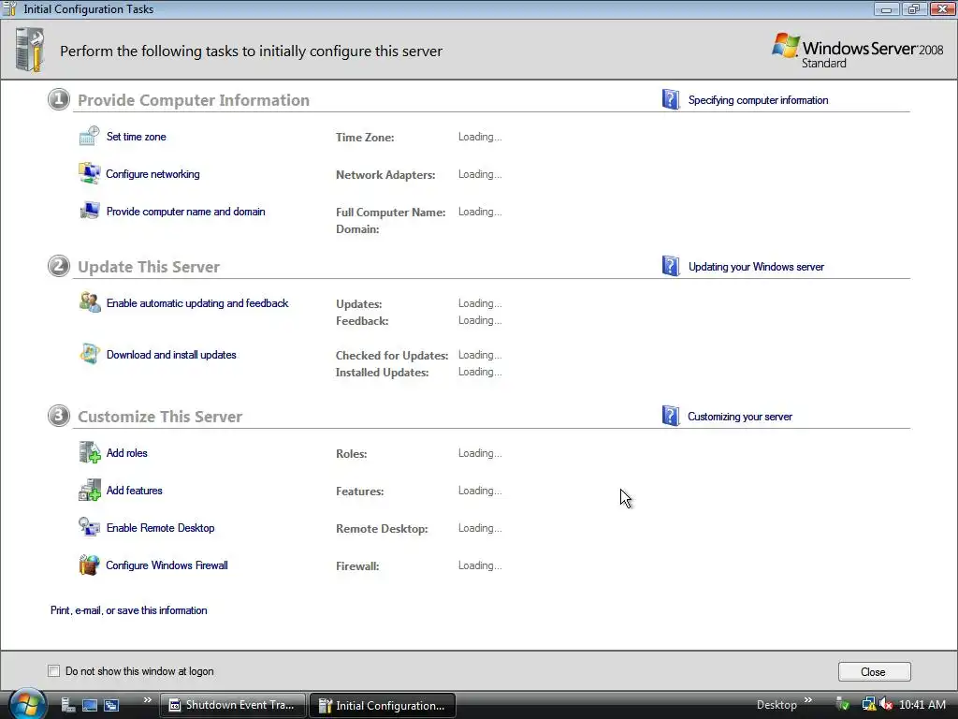Click help icon beside Customizing your server
Viewport: 958px width, 719px height.
click(x=671, y=416)
